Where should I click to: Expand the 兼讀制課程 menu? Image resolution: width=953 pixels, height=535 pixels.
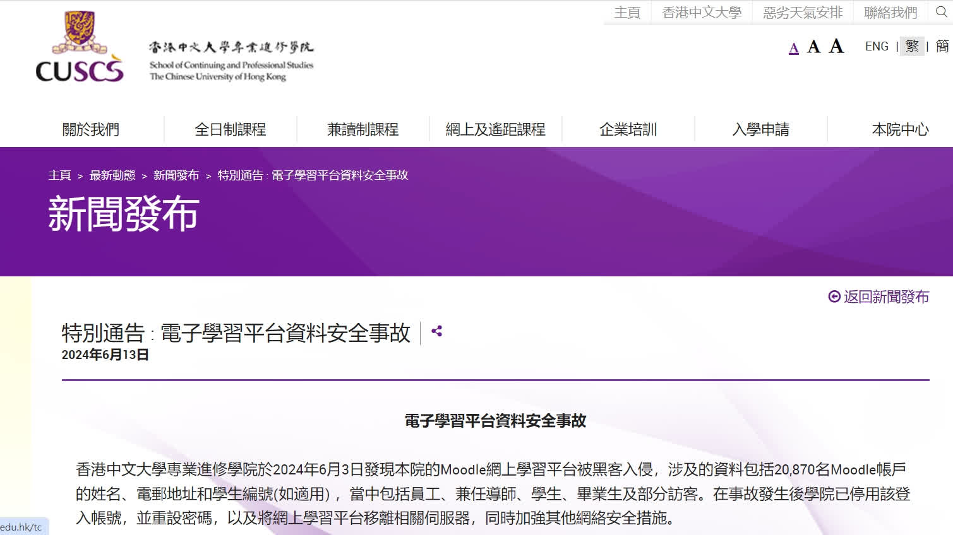363,129
